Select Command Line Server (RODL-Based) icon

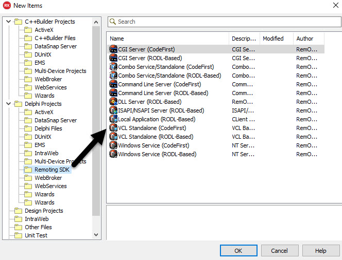(x=113, y=93)
